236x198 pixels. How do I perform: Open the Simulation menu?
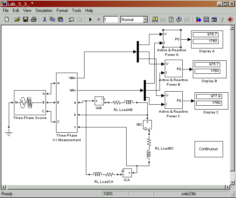tap(44, 11)
